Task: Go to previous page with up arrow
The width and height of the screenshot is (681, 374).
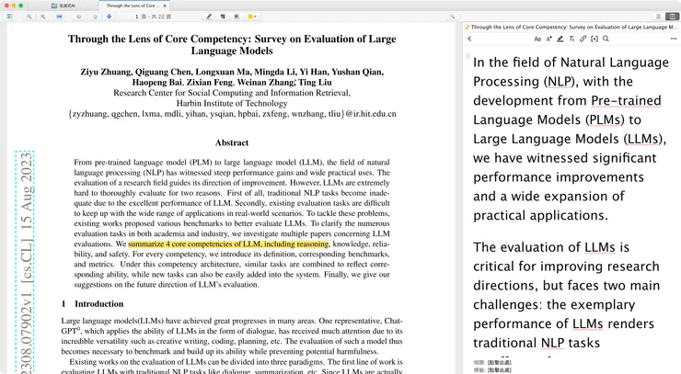Action: click(x=95, y=17)
